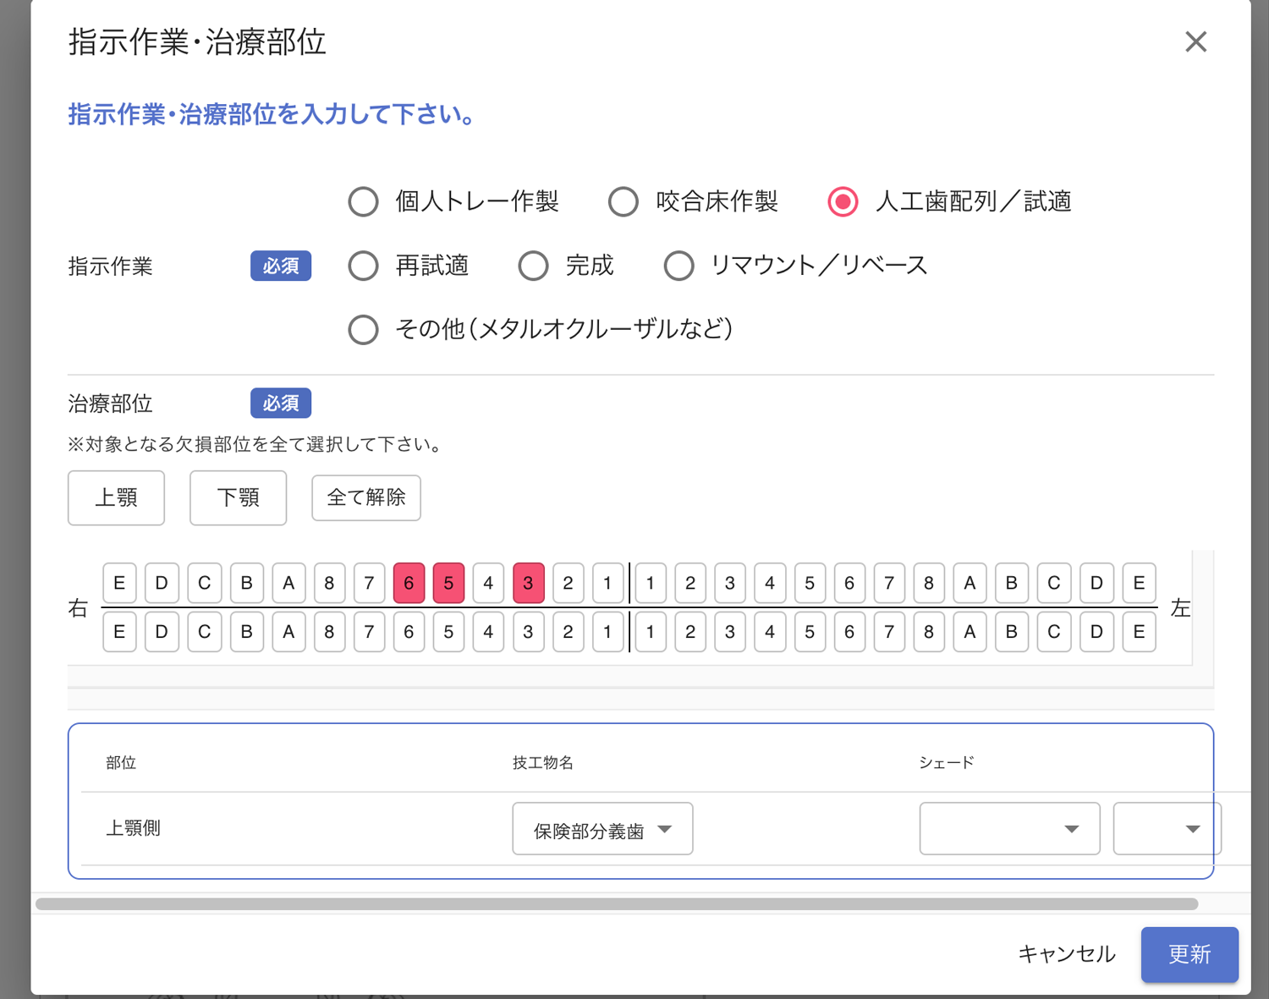This screenshot has height=999, width=1269.
Task: Deselect upper right tooth 3 highlighted in red
Action: (x=528, y=583)
